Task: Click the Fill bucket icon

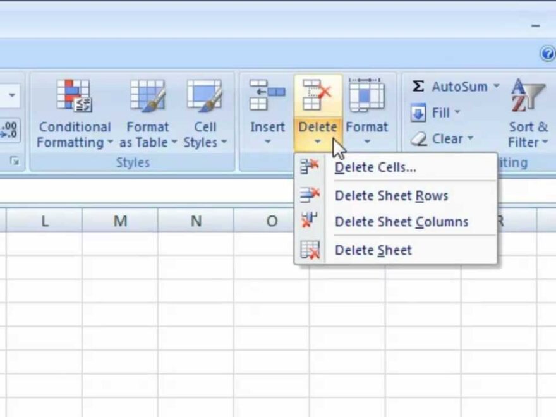Action: 420,112
